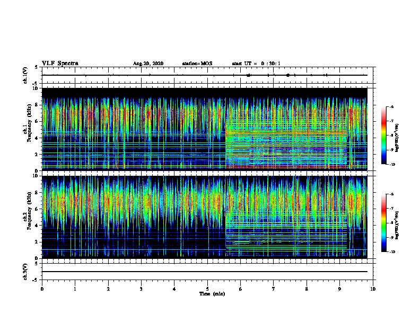
Task: Click the ch.2 spectrogram panel
Action: point(204,217)
